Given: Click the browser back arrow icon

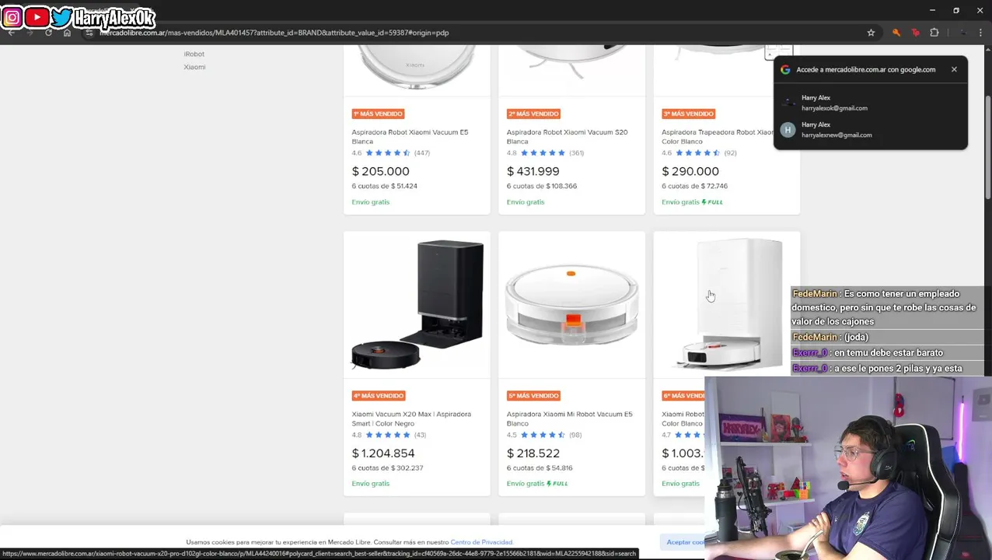Looking at the screenshot, I should 11,33.
